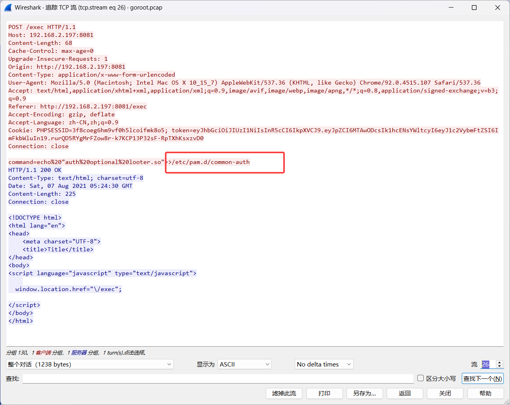Click the "Content-Length: 68" header line

pos(40,43)
